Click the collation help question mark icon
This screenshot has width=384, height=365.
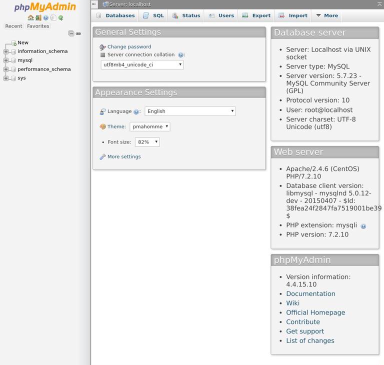[180, 55]
